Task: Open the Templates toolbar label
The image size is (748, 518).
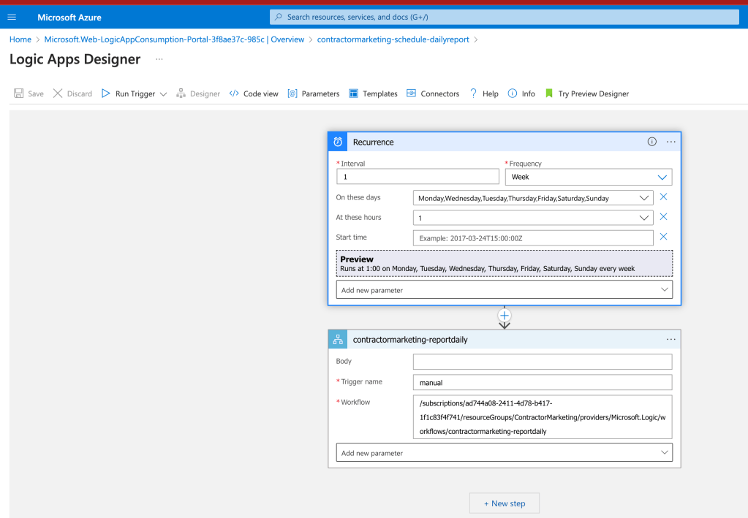Action: point(379,94)
